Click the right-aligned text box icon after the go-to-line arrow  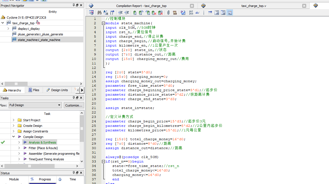point(217,13)
